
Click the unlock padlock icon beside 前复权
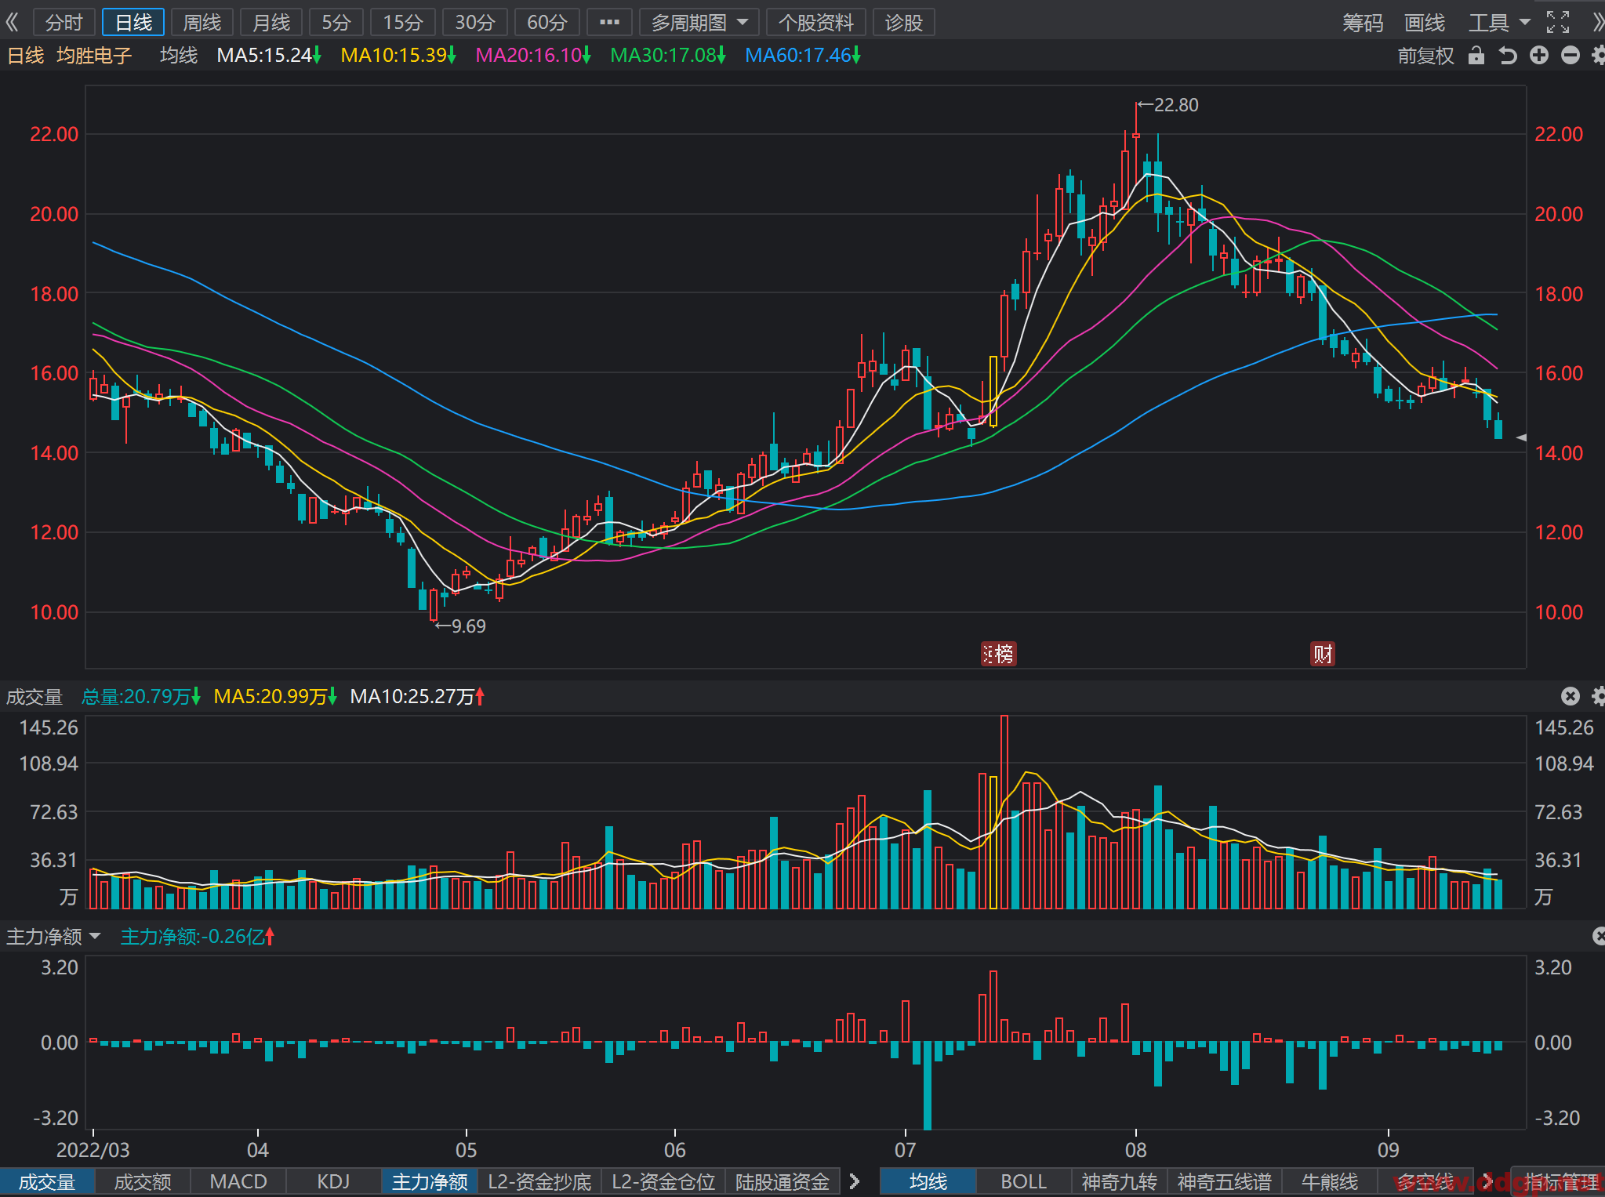tap(1476, 55)
